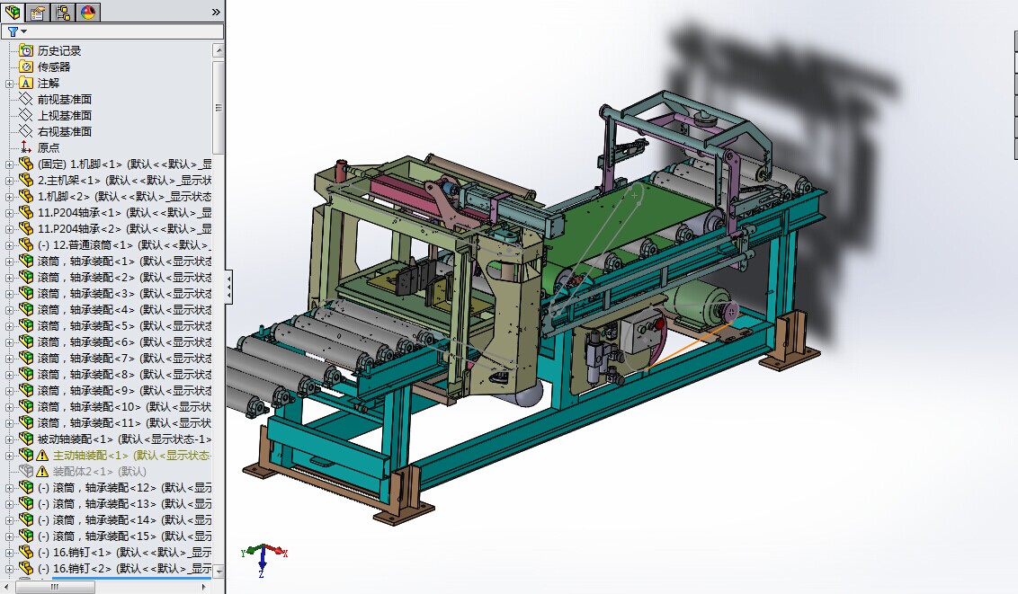Click the 原点 label
Viewport: 1018px width, 594px height.
point(48,148)
